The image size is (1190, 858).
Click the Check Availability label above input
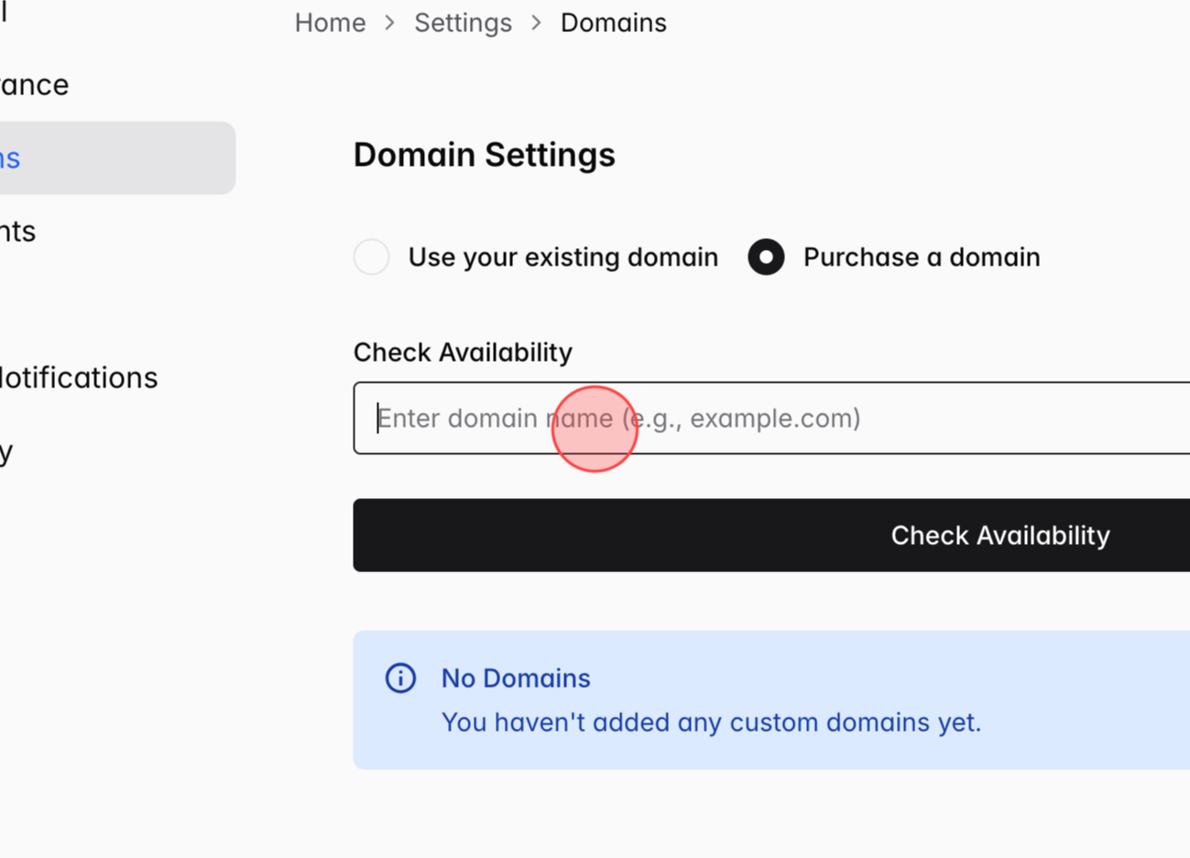463,353
